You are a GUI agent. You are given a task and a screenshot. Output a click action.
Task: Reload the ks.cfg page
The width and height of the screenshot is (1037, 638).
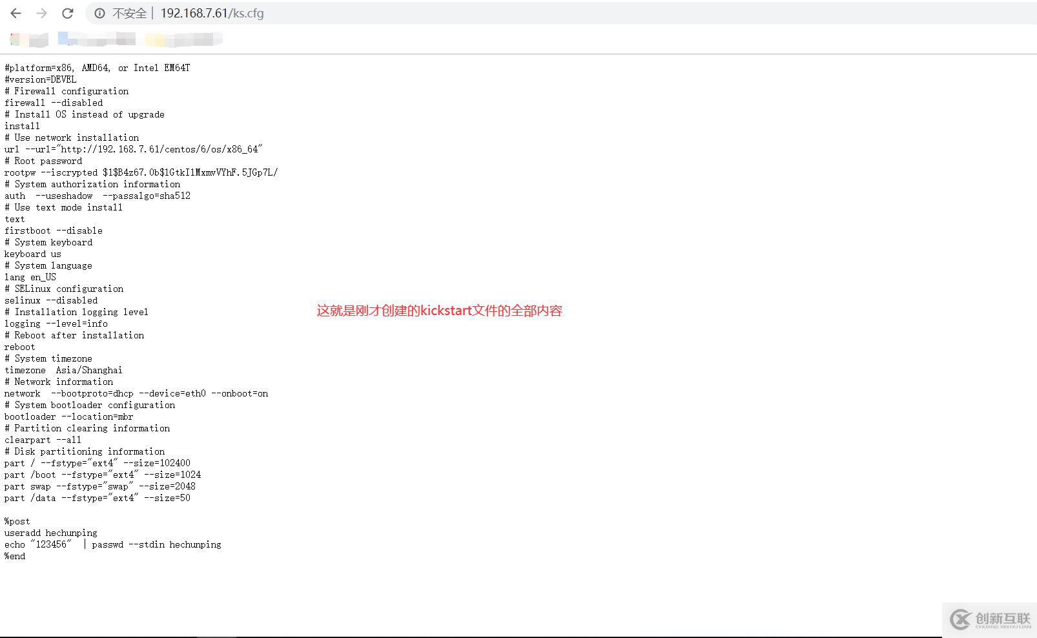(67, 13)
